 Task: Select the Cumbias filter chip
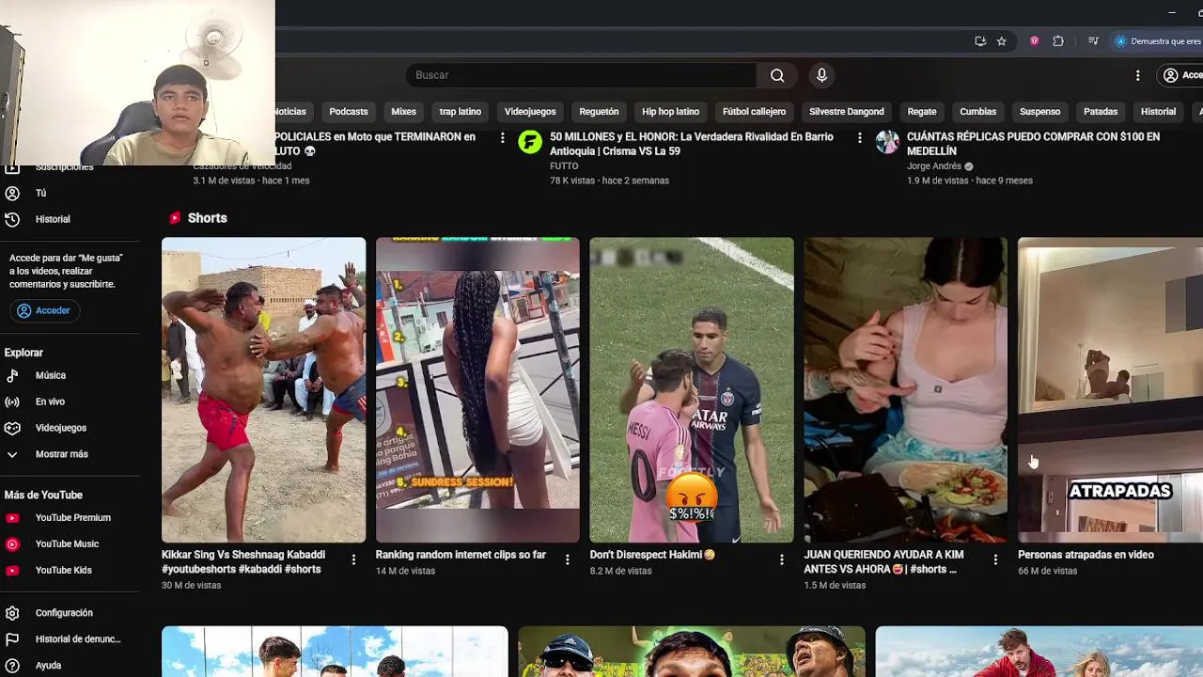978,111
